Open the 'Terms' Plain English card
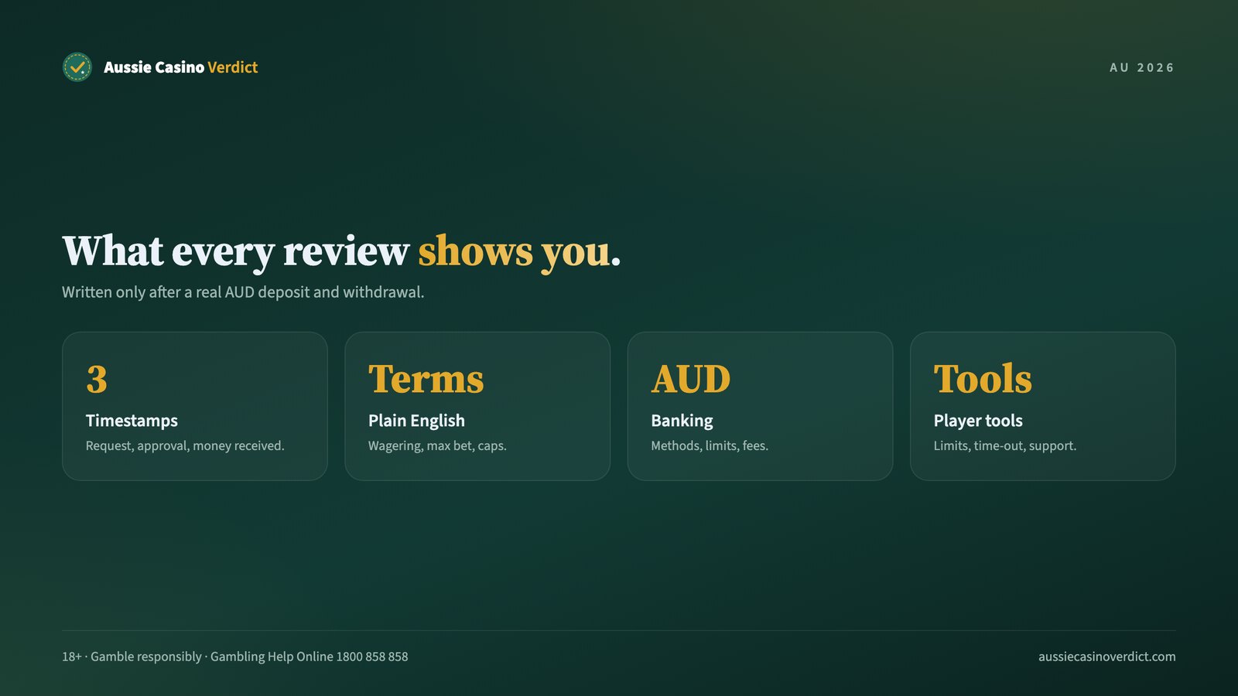Screen dimensions: 1238x696 (477, 406)
